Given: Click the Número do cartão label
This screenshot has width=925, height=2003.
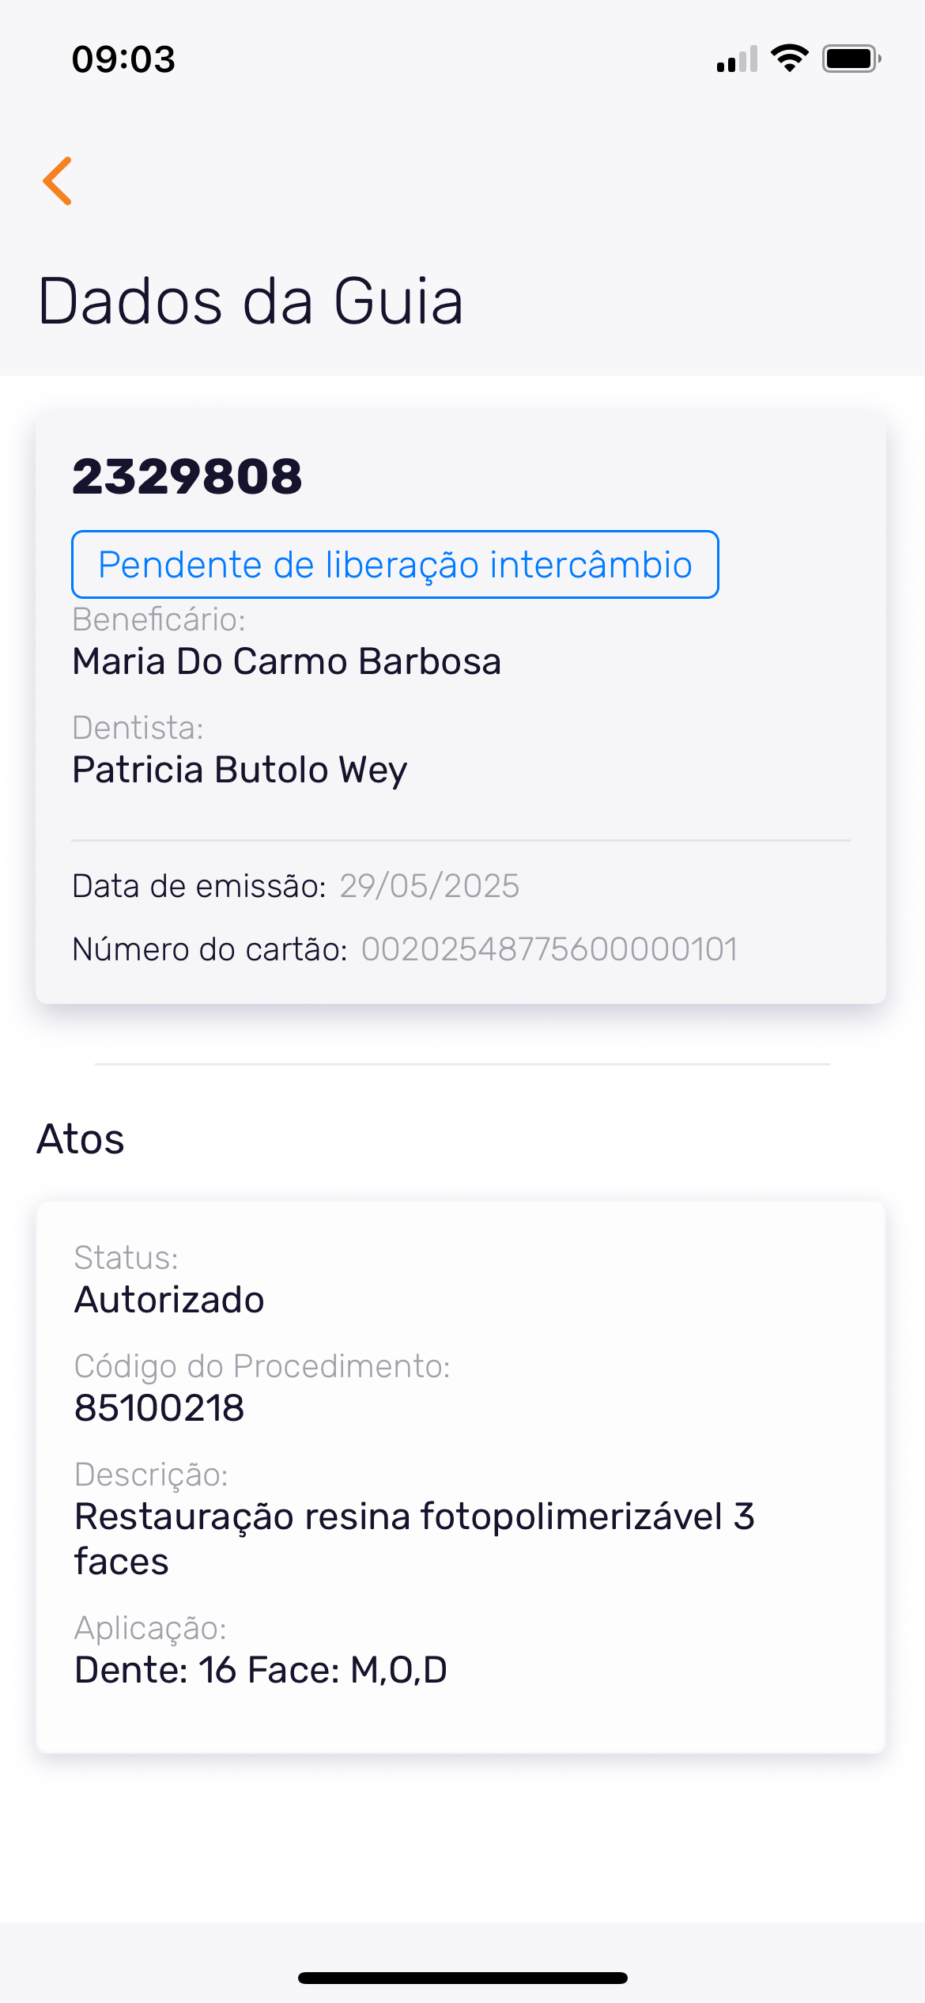Looking at the screenshot, I should tap(210, 949).
